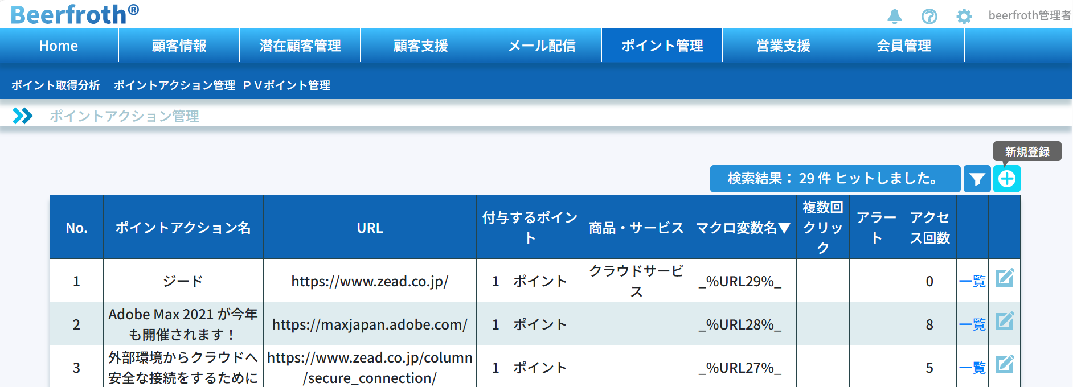Image resolution: width=1073 pixels, height=387 pixels.
Task: Open ポイント取得分析 submenu
Action: (x=56, y=85)
